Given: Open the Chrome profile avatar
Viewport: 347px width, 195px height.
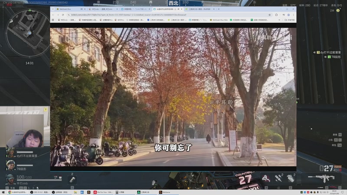Looking at the screenshot, I should point(288,15).
